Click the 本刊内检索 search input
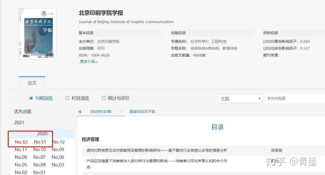This screenshot has height=175, width=325. [x=295, y=99]
